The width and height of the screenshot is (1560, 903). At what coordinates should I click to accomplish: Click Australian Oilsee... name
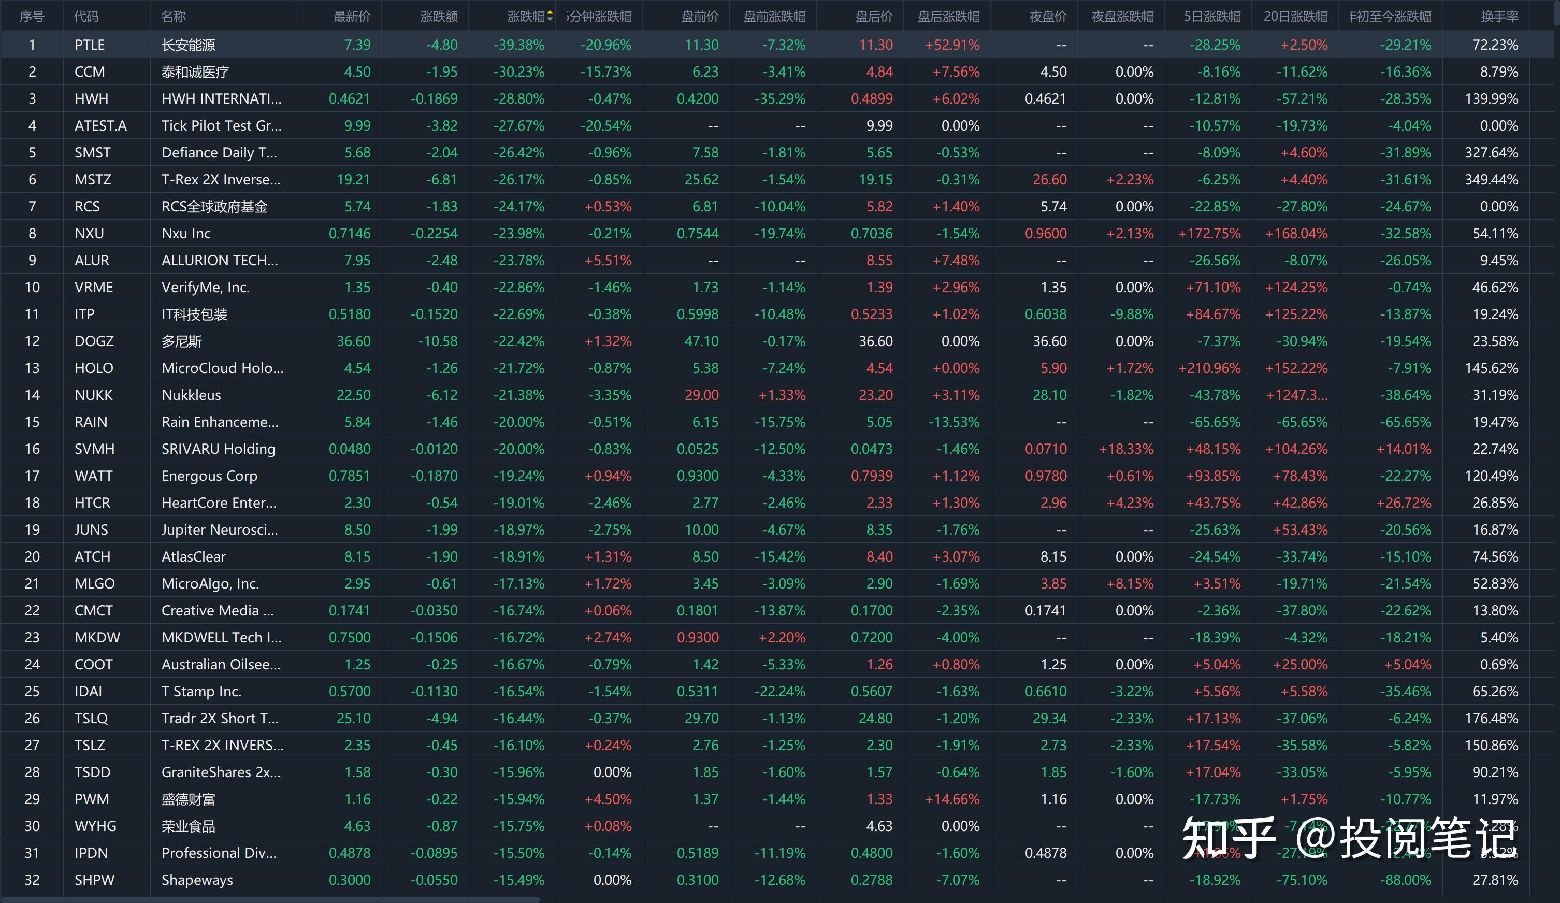coord(221,665)
